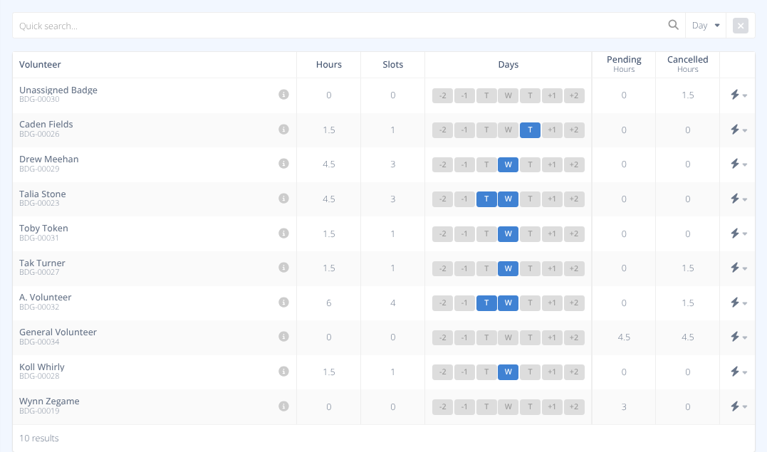Clear search with the X button

741,26
